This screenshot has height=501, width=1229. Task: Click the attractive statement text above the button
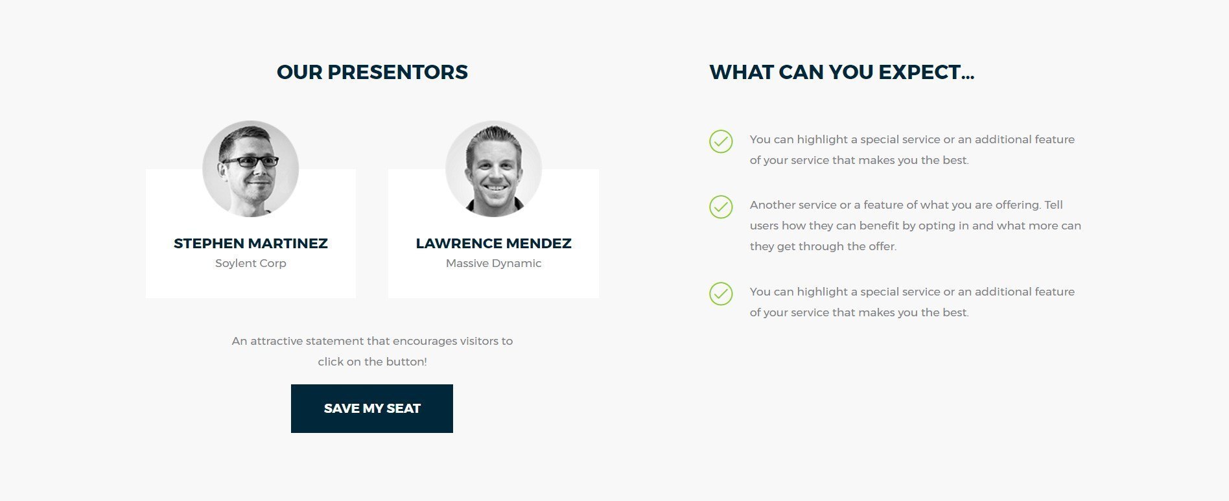(x=372, y=351)
